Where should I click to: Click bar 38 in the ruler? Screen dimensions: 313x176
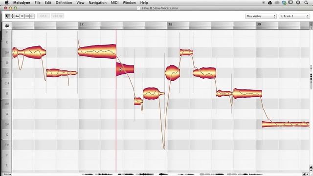tap(170, 24)
